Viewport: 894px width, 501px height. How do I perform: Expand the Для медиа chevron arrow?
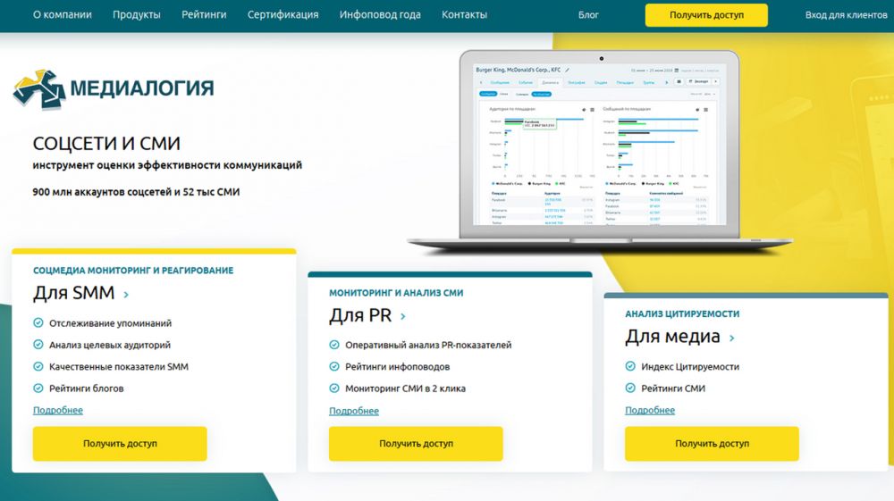pyautogui.click(x=732, y=338)
